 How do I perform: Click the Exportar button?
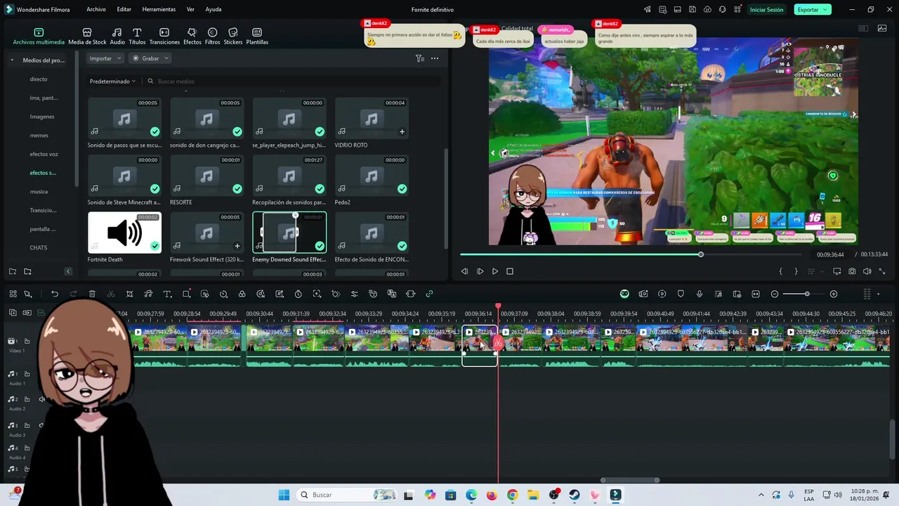(813, 10)
